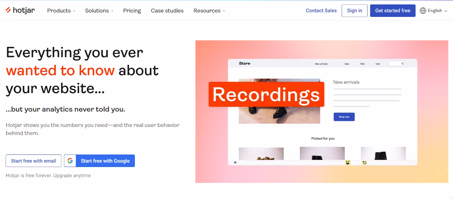Open Case studies page
The width and height of the screenshot is (453, 199).
(x=167, y=11)
